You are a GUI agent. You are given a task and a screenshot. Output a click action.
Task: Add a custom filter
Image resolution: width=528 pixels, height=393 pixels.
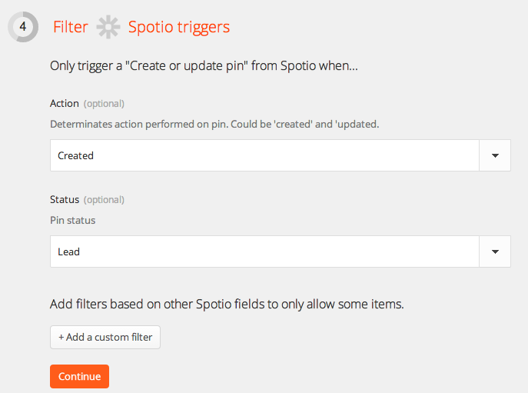point(105,337)
